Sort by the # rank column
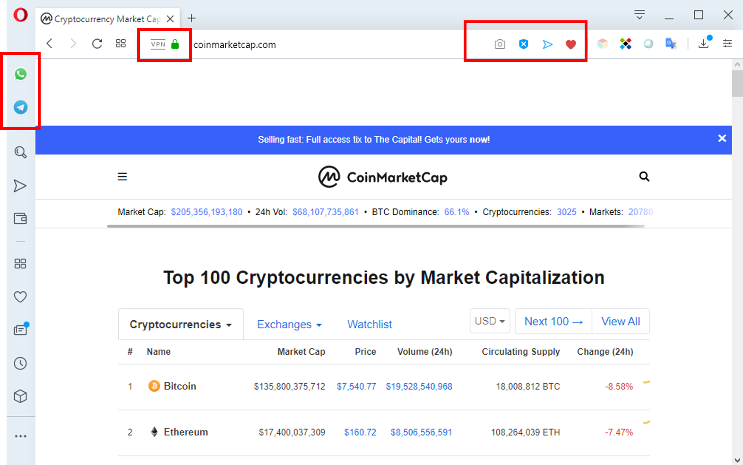 [x=130, y=351]
